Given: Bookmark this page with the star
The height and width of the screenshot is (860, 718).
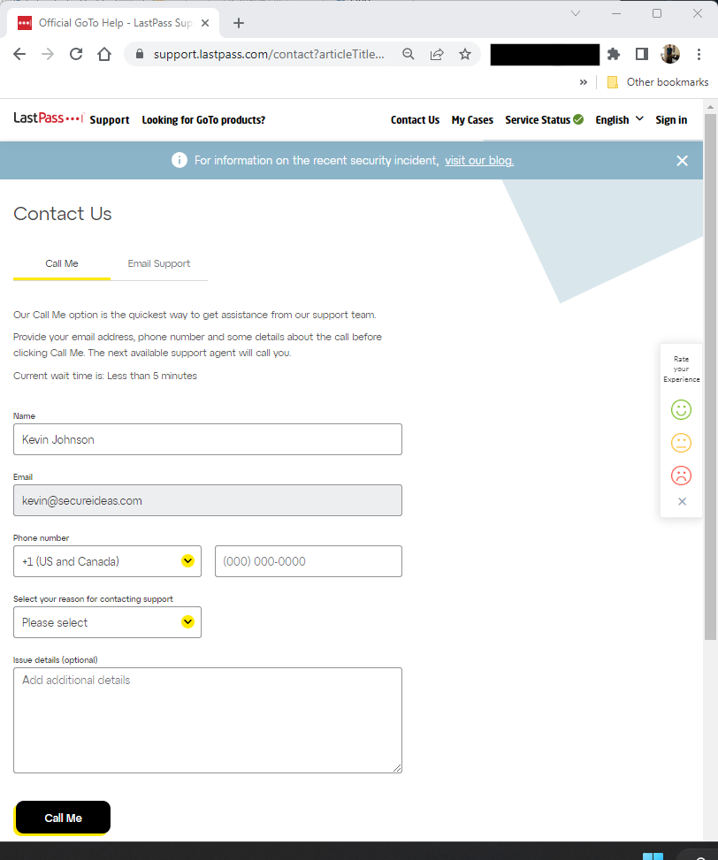Looking at the screenshot, I should coord(465,54).
